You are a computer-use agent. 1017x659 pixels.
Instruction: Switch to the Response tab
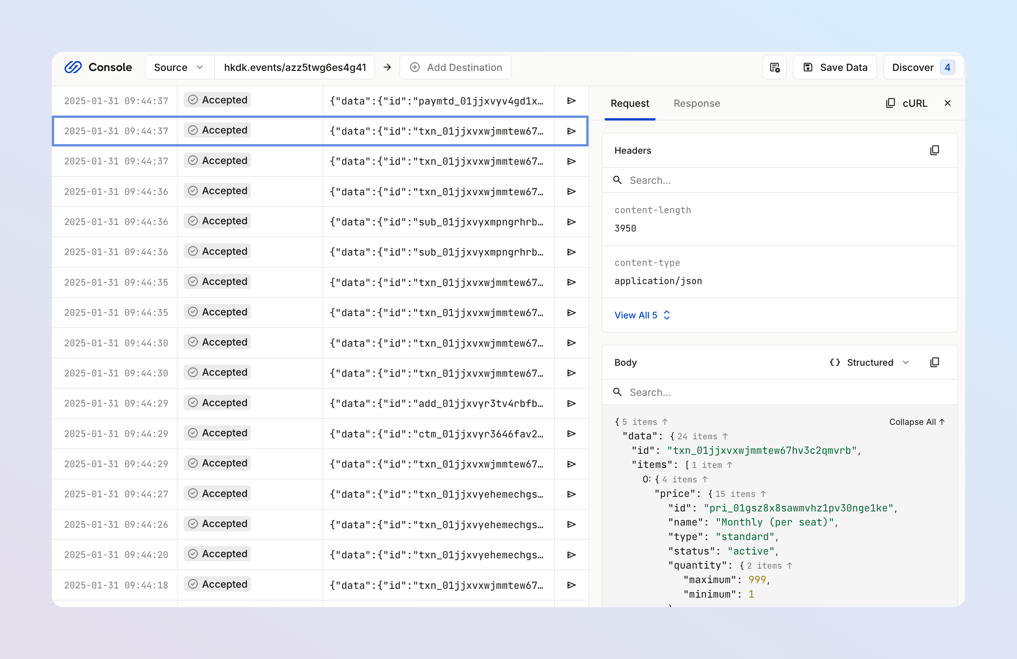[696, 103]
